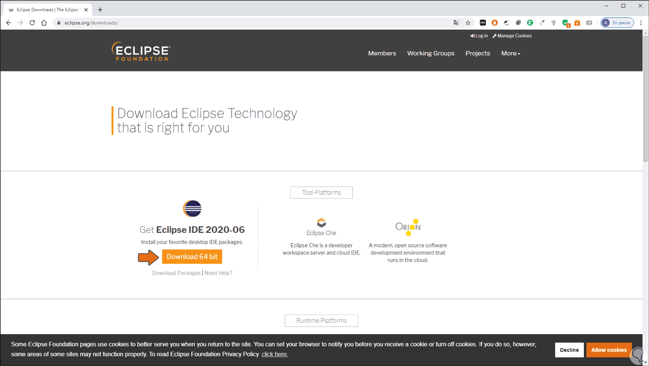649x366 pixels.
Task: Allow cookies in the banner
Action: [x=609, y=350]
